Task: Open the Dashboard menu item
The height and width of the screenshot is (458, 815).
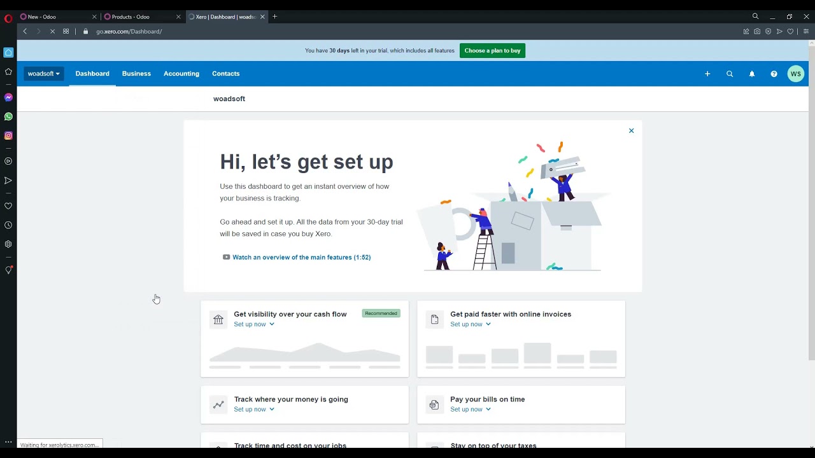Action: (92, 74)
